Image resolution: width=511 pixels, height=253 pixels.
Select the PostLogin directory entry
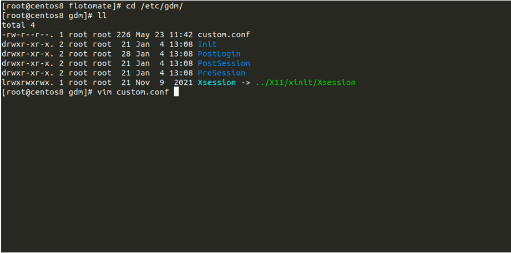[x=219, y=54]
